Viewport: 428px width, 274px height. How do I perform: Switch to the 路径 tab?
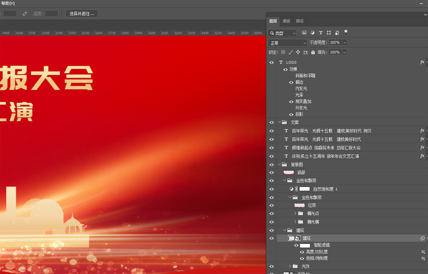(300, 21)
